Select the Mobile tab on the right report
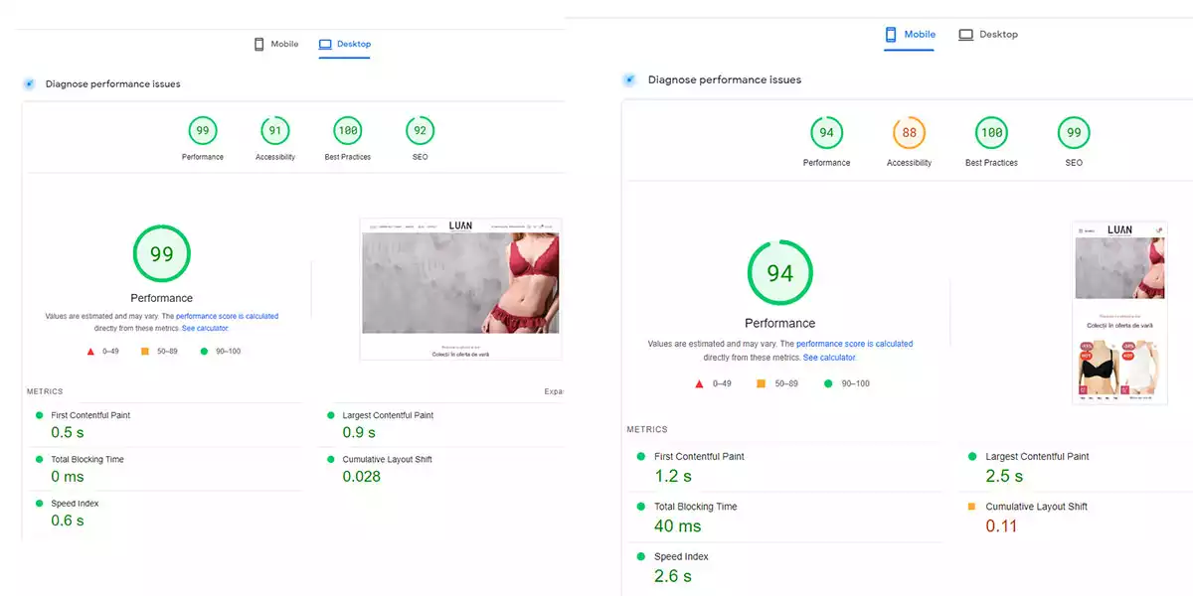1193x596 pixels. click(x=909, y=34)
